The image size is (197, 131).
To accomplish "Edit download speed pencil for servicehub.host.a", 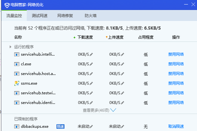I will click(91, 74).
